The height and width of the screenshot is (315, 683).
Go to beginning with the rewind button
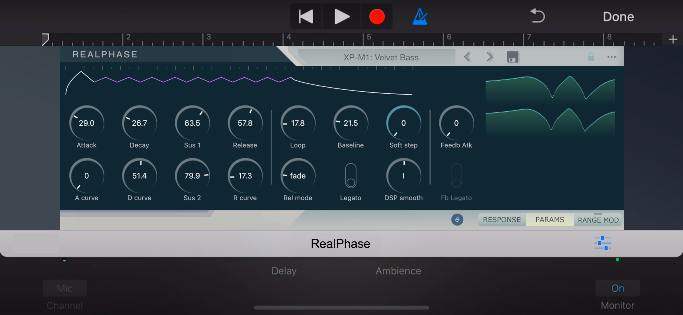click(306, 16)
